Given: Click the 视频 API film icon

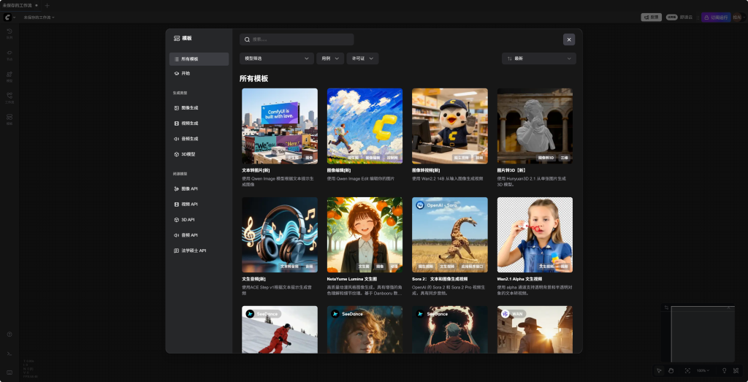Looking at the screenshot, I should (177, 204).
